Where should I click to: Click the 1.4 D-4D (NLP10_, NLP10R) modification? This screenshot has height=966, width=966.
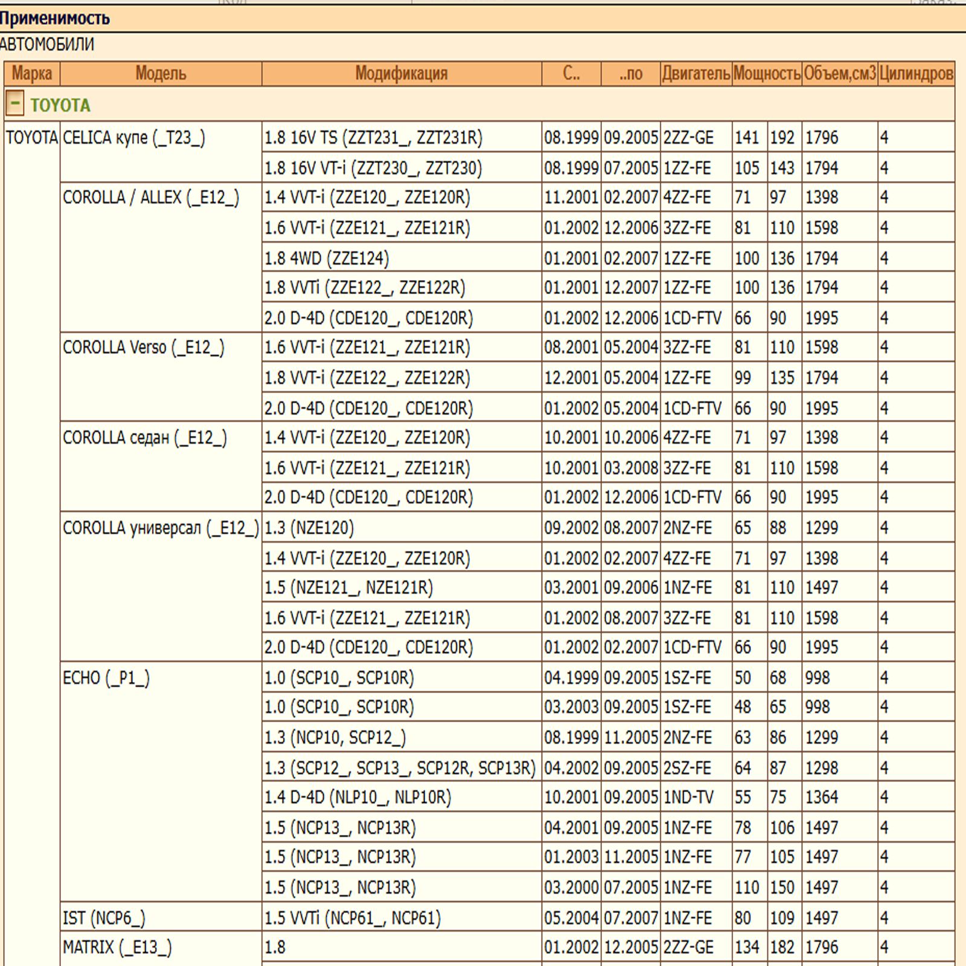click(357, 798)
